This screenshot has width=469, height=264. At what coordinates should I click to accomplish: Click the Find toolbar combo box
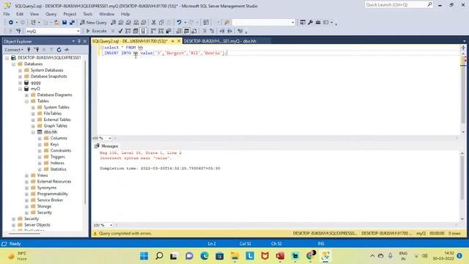pos(263,23)
